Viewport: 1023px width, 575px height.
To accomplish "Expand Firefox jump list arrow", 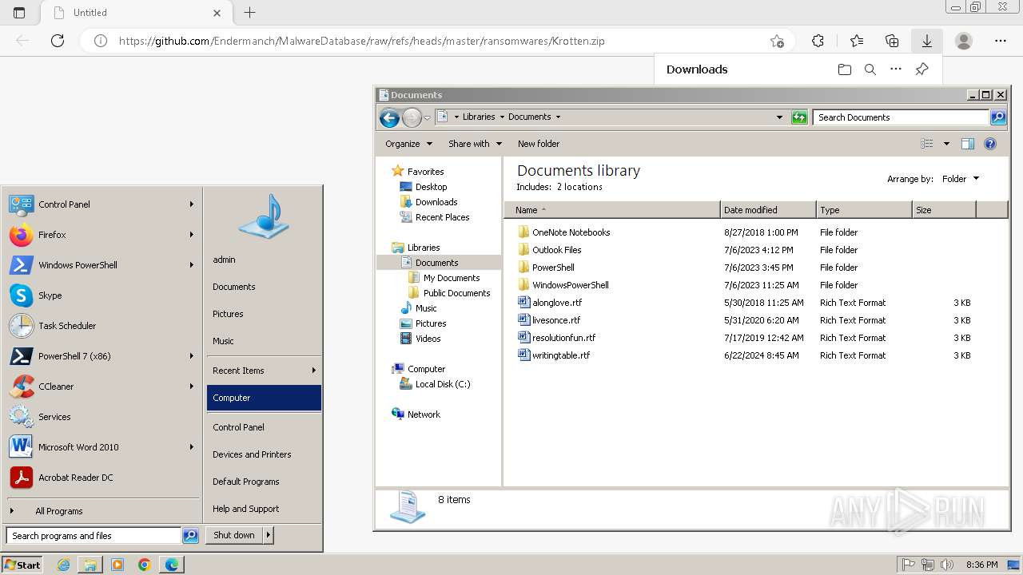I will click(192, 235).
